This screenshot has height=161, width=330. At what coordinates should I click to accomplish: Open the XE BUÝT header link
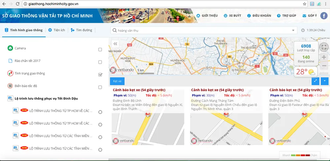[x=232, y=16]
